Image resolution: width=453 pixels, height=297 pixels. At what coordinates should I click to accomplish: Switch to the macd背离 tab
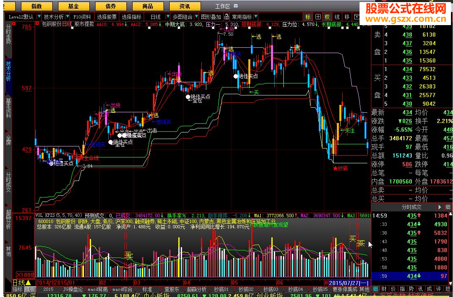(x=98, y=289)
